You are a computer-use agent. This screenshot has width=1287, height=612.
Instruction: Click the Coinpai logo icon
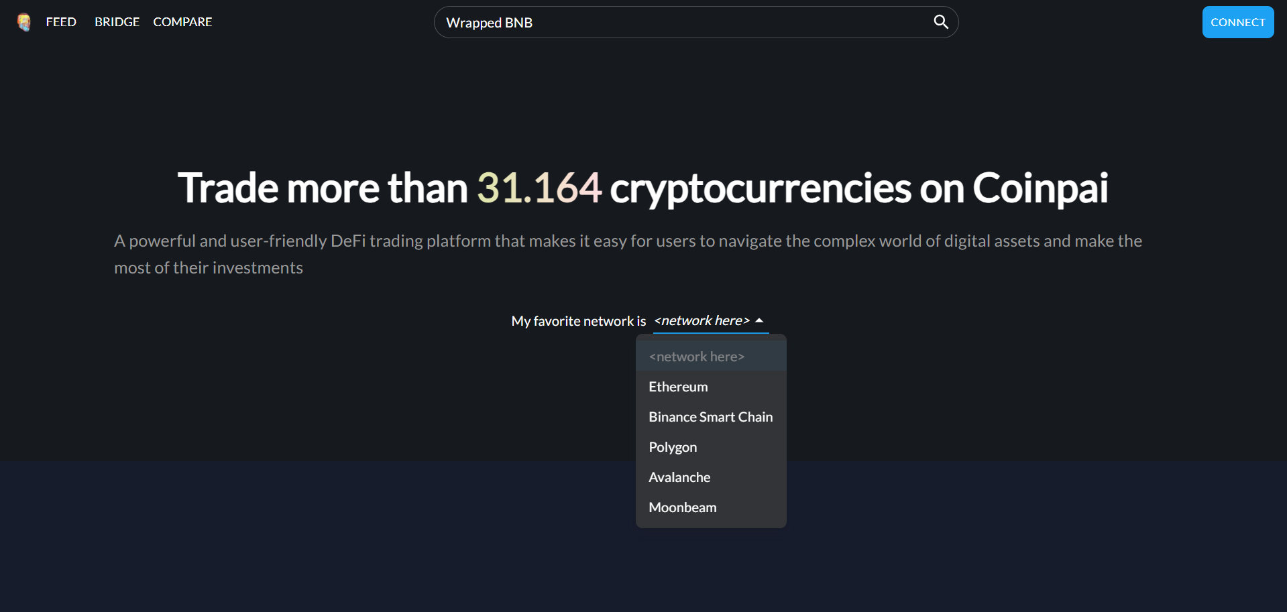[24, 22]
